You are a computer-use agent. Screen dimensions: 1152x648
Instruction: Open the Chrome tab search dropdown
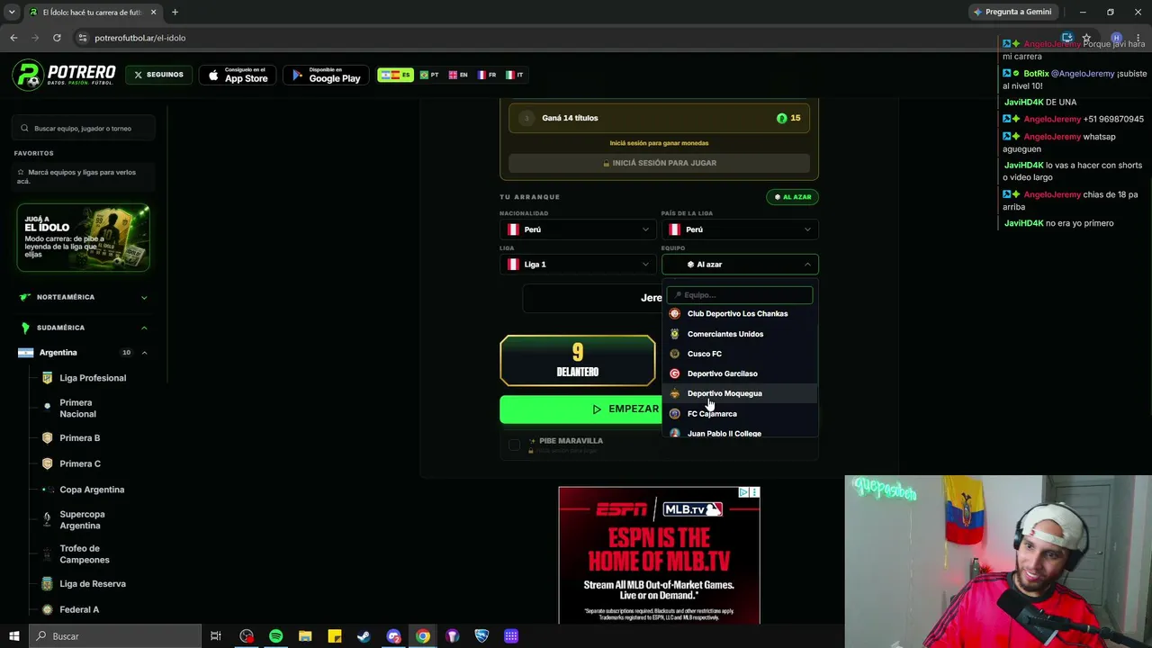[12, 12]
